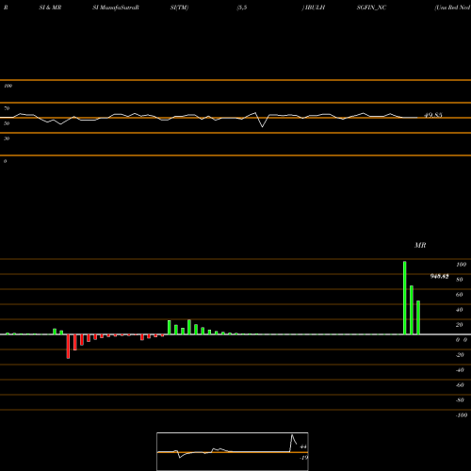Select the 'SI MunafaSutraR' header text
The height and width of the screenshot is (471, 471).
[116, 8]
